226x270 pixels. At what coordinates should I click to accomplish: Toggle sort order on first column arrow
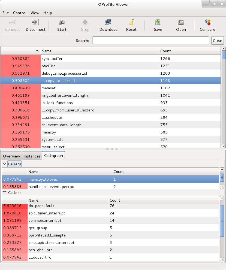(37, 51)
